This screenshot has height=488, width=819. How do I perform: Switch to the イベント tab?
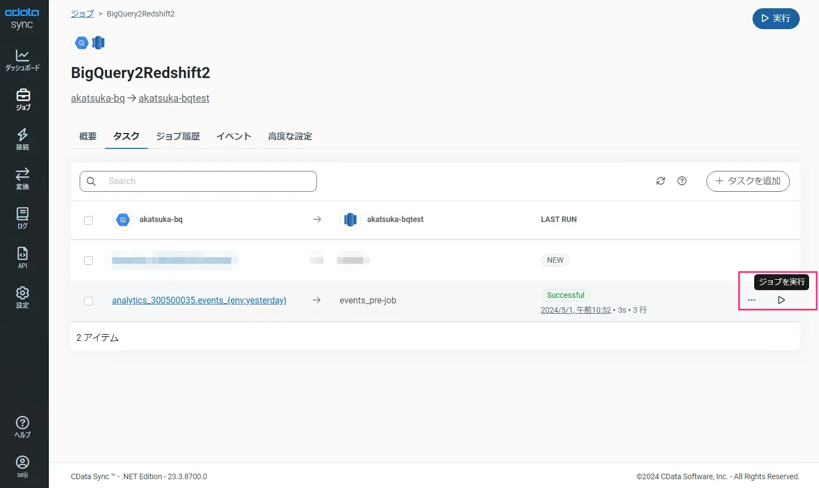click(234, 136)
